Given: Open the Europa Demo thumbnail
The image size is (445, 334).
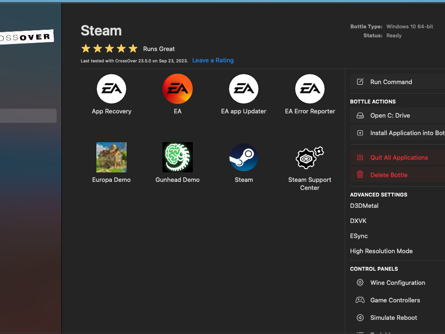Looking at the screenshot, I should (111, 157).
